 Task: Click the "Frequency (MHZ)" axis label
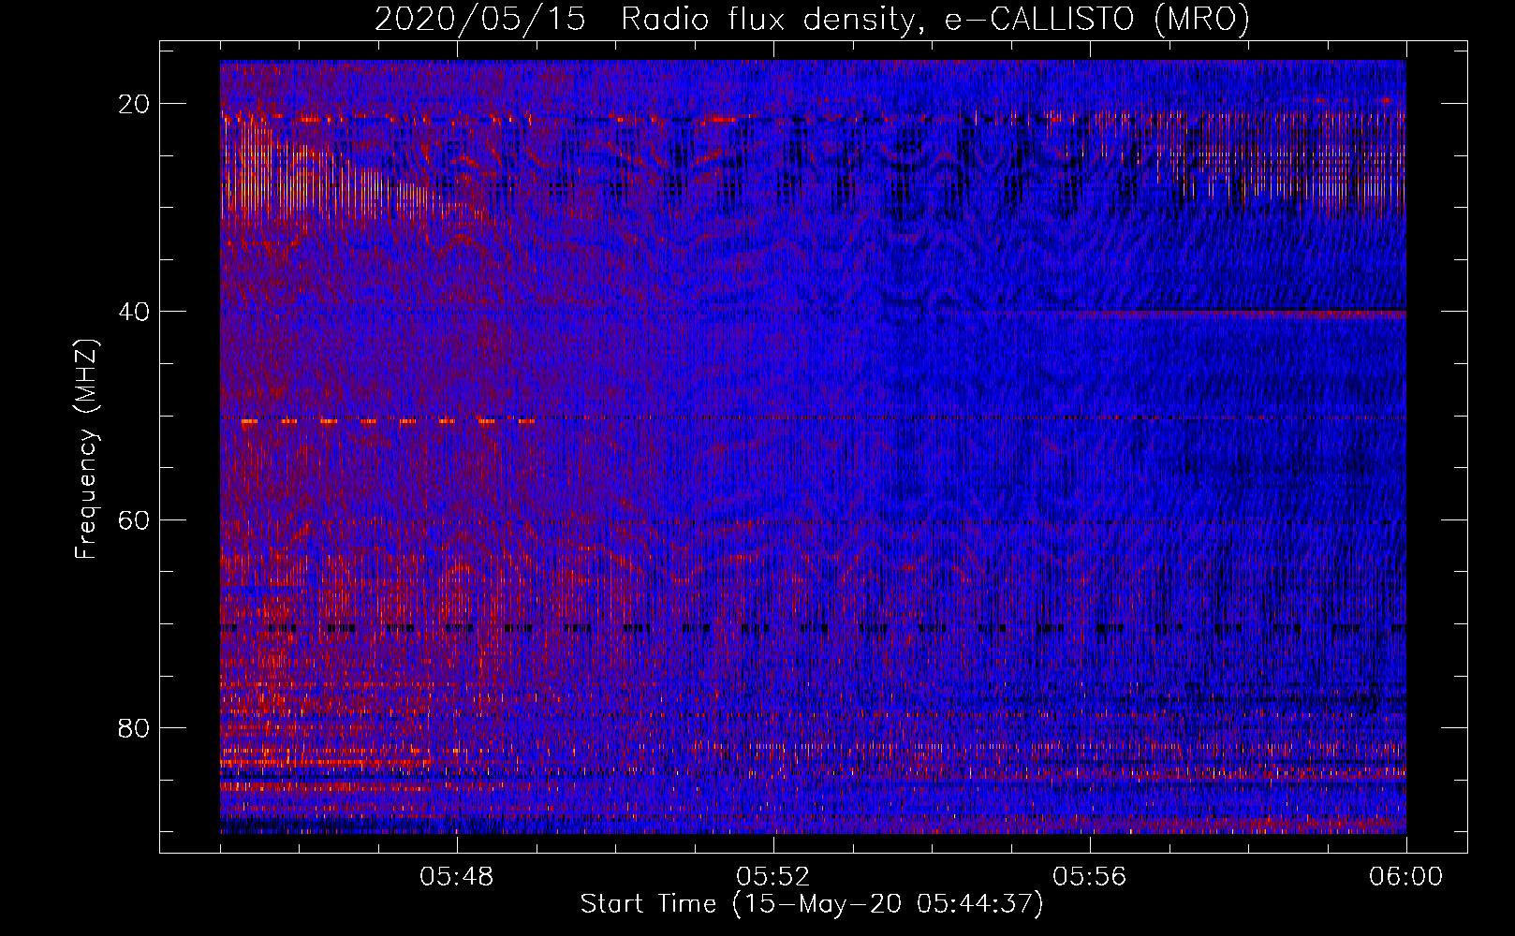86,449
